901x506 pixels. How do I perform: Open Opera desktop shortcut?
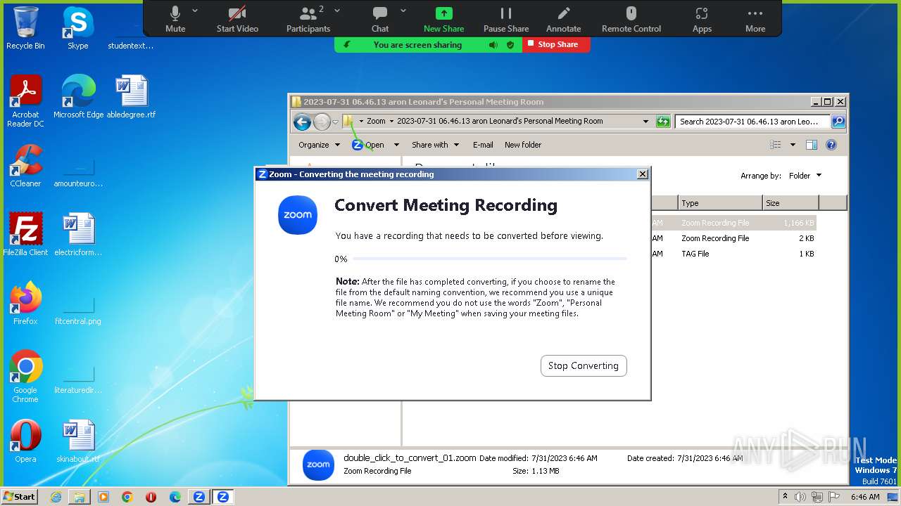pos(25,441)
